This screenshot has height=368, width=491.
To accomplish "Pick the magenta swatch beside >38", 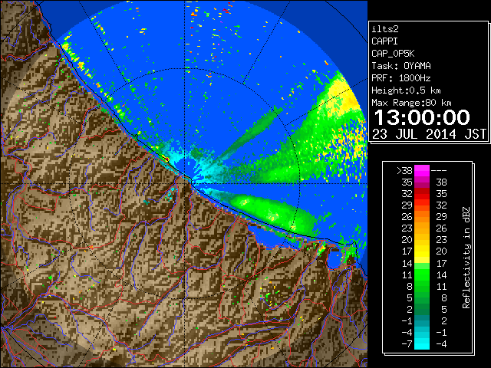I will pyautogui.click(x=422, y=170).
